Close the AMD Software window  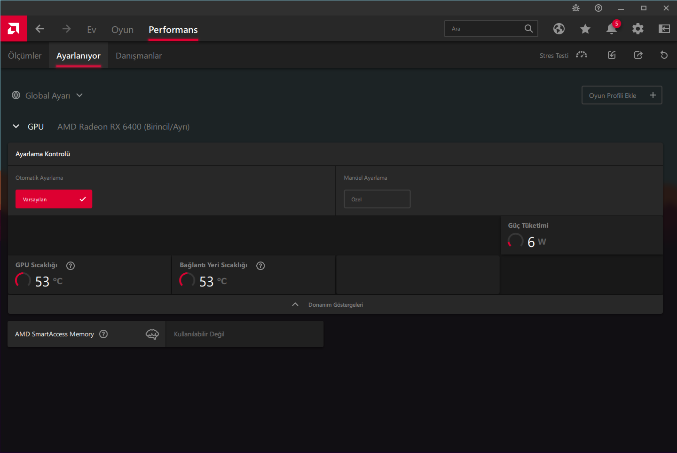point(666,8)
